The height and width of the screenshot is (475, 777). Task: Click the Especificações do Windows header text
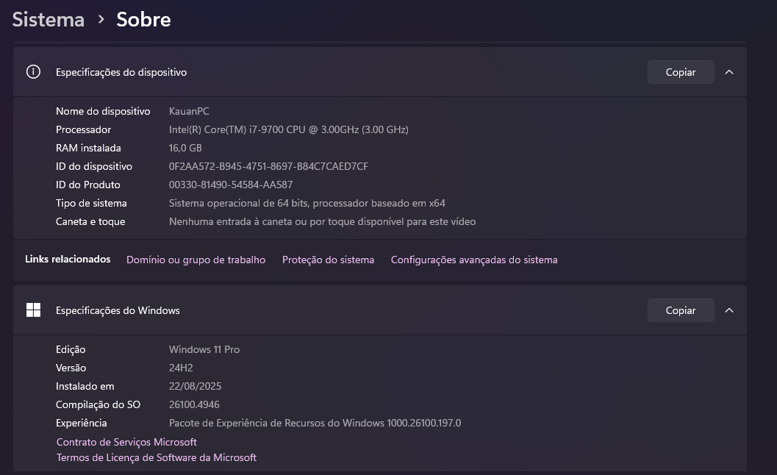point(118,310)
